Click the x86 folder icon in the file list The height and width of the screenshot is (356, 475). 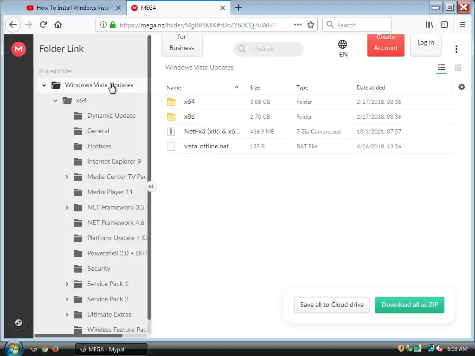tap(171, 116)
